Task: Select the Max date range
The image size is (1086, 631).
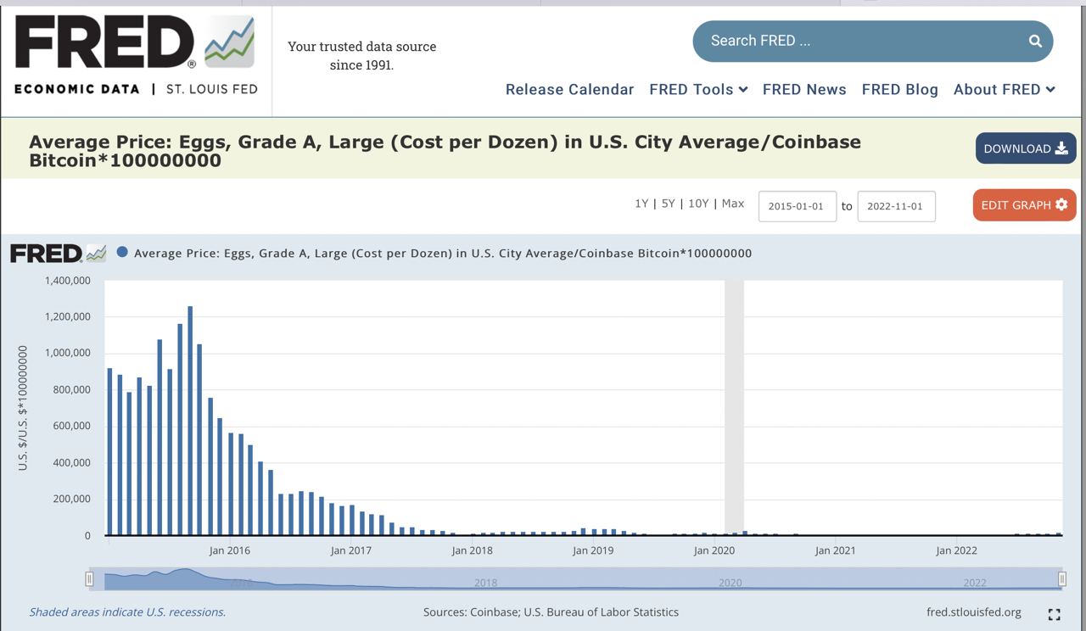Action: [733, 204]
